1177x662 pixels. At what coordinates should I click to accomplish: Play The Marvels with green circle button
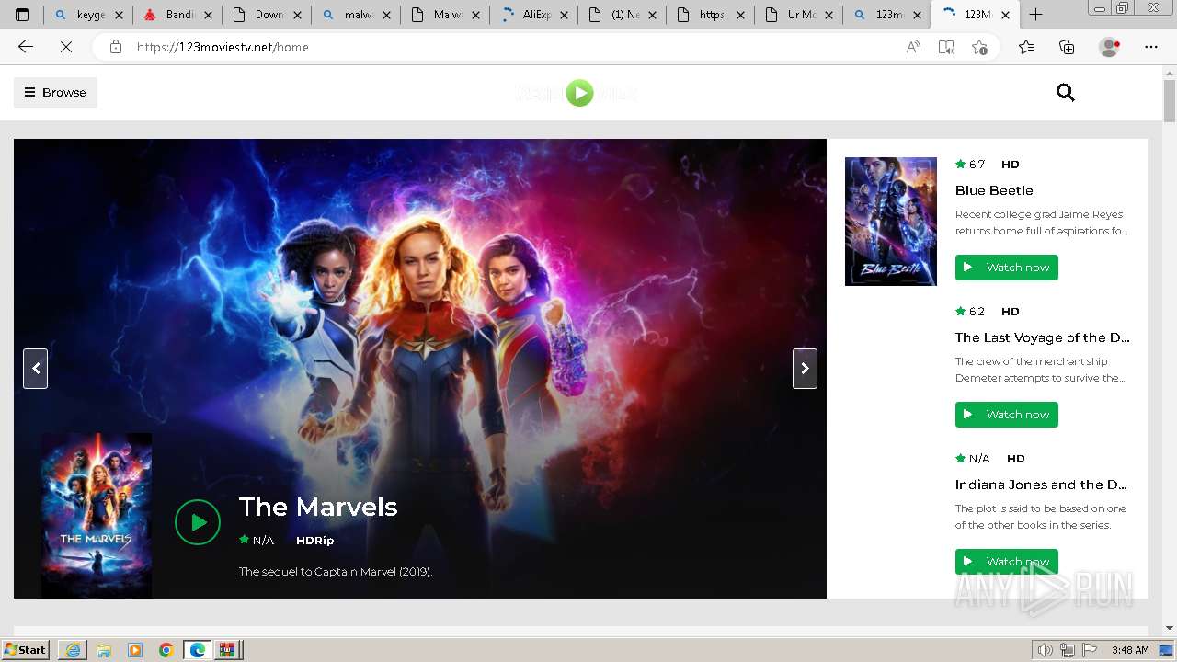pyautogui.click(x=198, y=522)
